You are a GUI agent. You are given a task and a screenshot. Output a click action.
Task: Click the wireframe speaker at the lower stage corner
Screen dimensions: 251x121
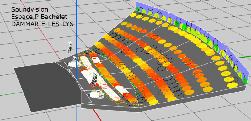(96, 94)
